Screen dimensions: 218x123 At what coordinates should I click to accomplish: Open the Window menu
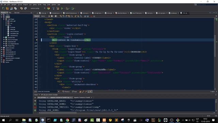click(54, 4)
